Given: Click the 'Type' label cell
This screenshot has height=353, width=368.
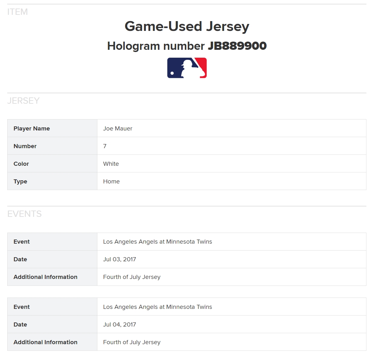Looking at the screenshot, I should tap(52, 181).
